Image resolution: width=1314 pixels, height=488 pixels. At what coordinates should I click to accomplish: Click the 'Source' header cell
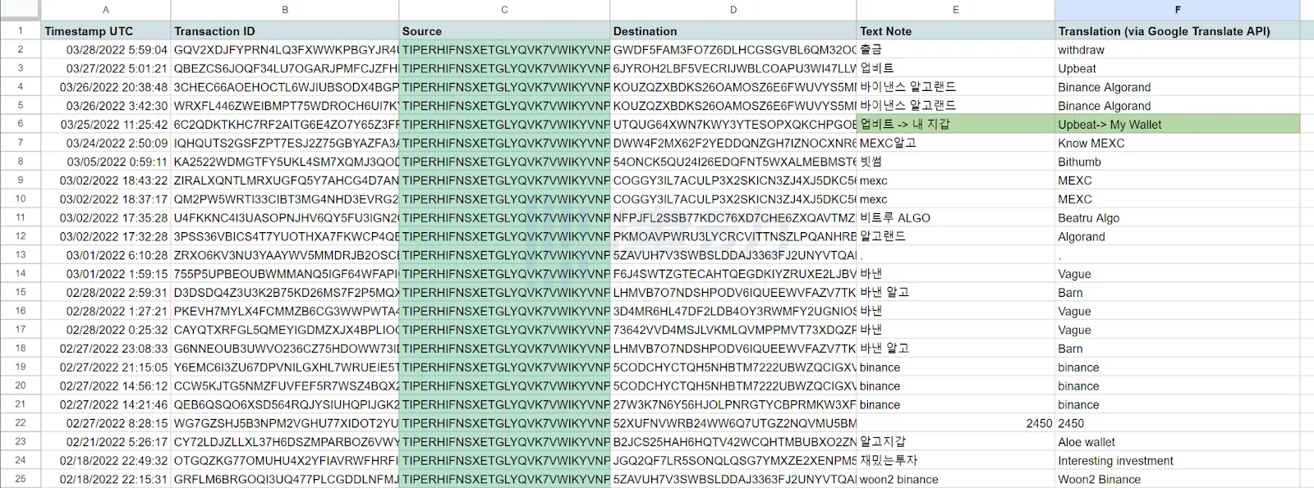tap(504, 31)
